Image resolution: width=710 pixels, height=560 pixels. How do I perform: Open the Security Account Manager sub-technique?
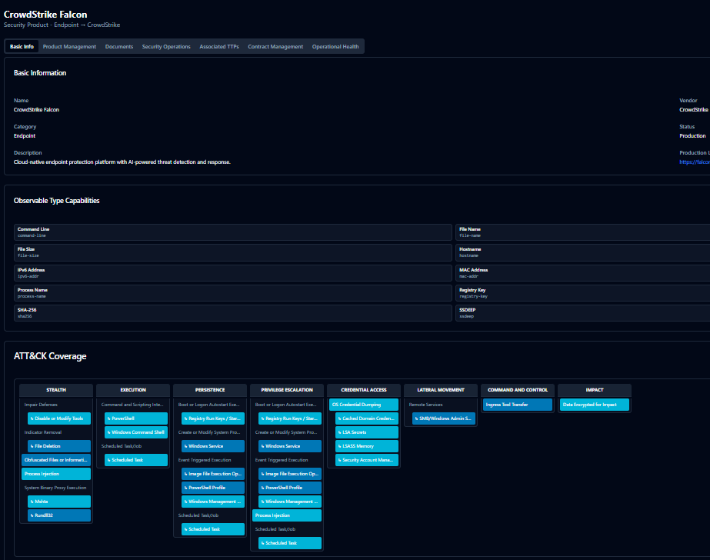[x=367, y=460]
